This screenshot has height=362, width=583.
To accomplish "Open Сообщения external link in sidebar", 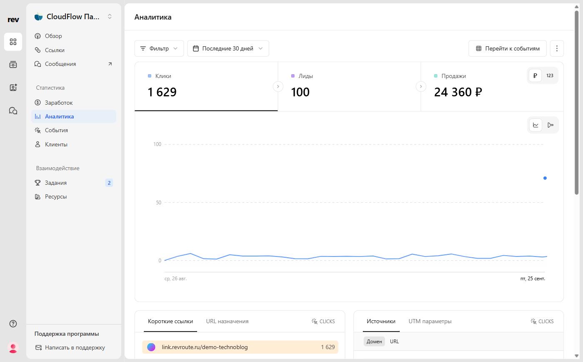I will click(74, 64).
